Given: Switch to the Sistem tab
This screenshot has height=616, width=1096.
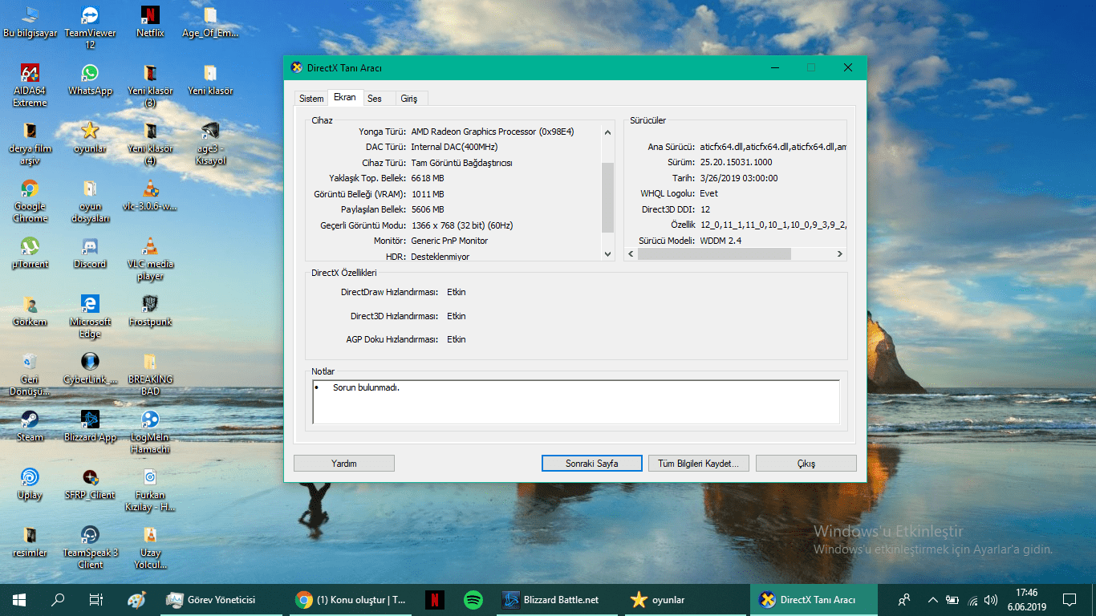Looking at the screenshot, I should pyautogui.click(x=311, y=99).
